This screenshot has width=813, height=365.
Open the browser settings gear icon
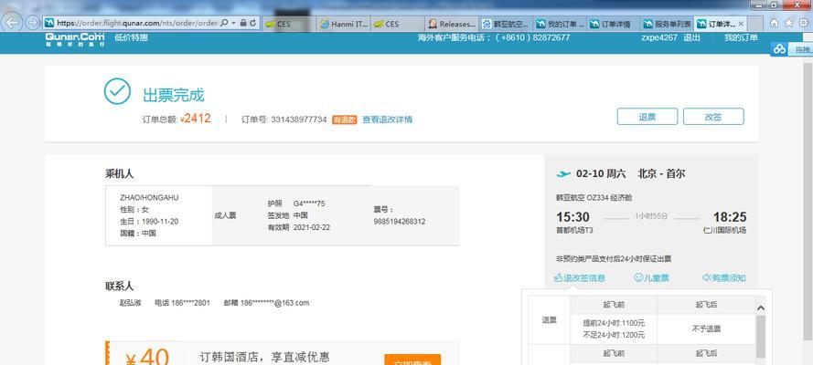coord(801,23)
